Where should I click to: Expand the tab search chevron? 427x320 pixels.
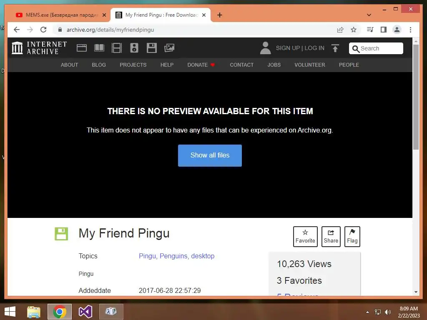point(369,15)
